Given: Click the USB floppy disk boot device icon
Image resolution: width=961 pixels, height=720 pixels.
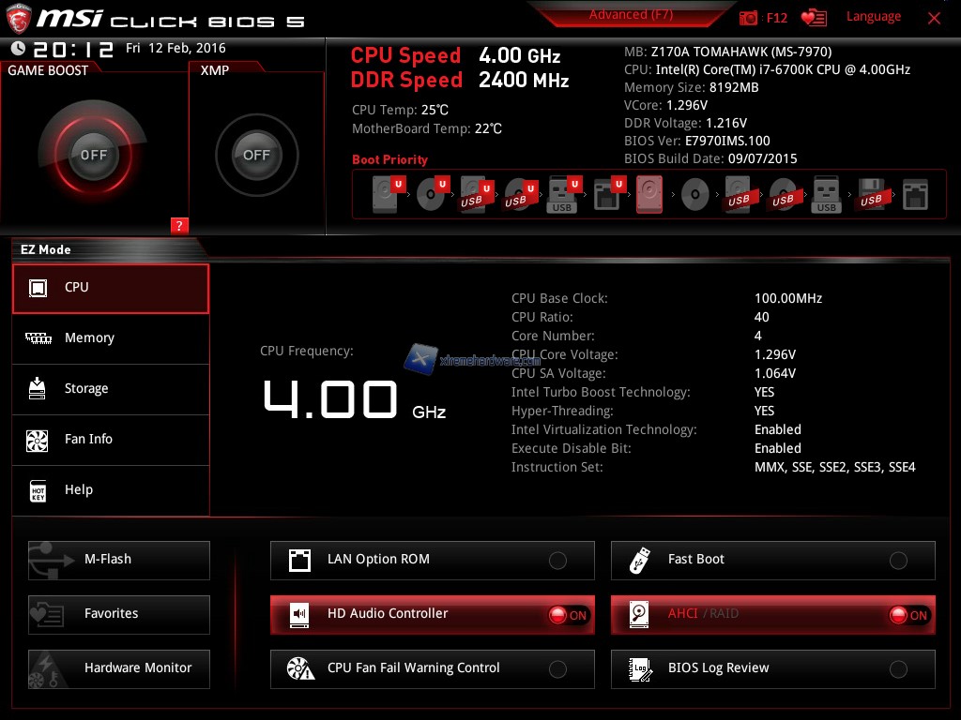Looking at the screenshot, I should point(871,195).
